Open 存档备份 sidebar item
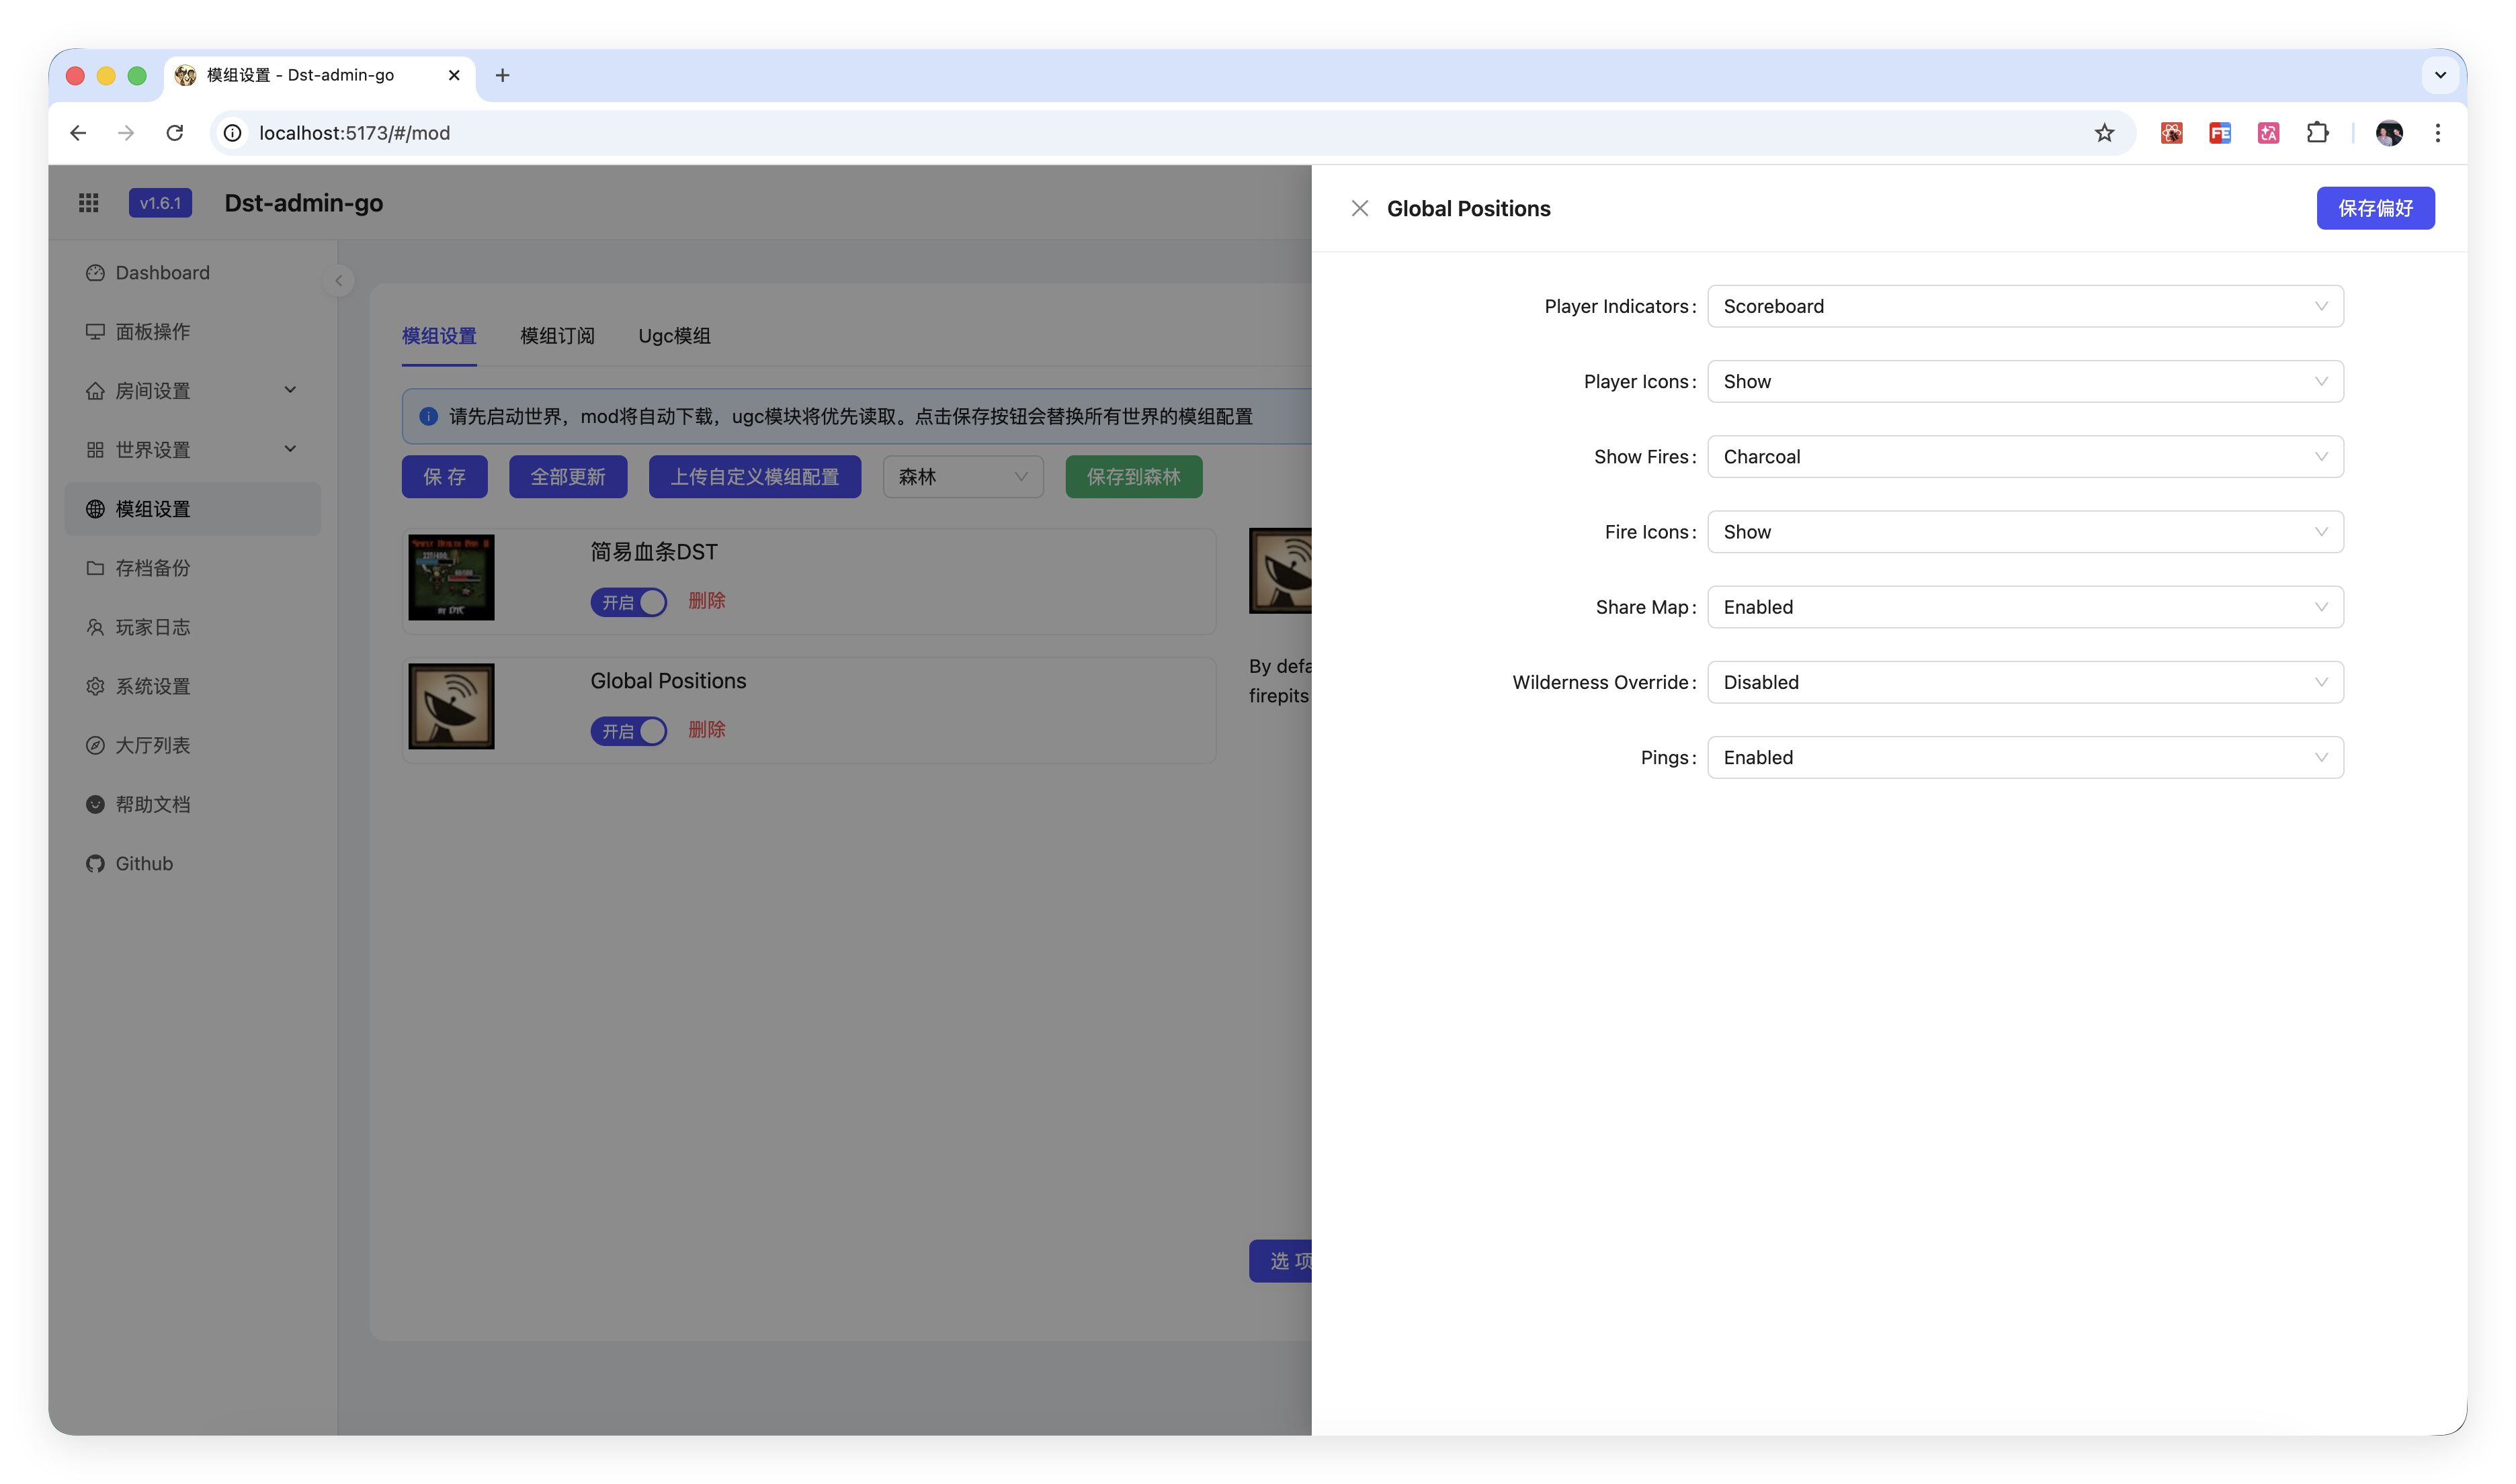Image resolution: width=2516 pixels, height=1484 pixels. (192, 568)
